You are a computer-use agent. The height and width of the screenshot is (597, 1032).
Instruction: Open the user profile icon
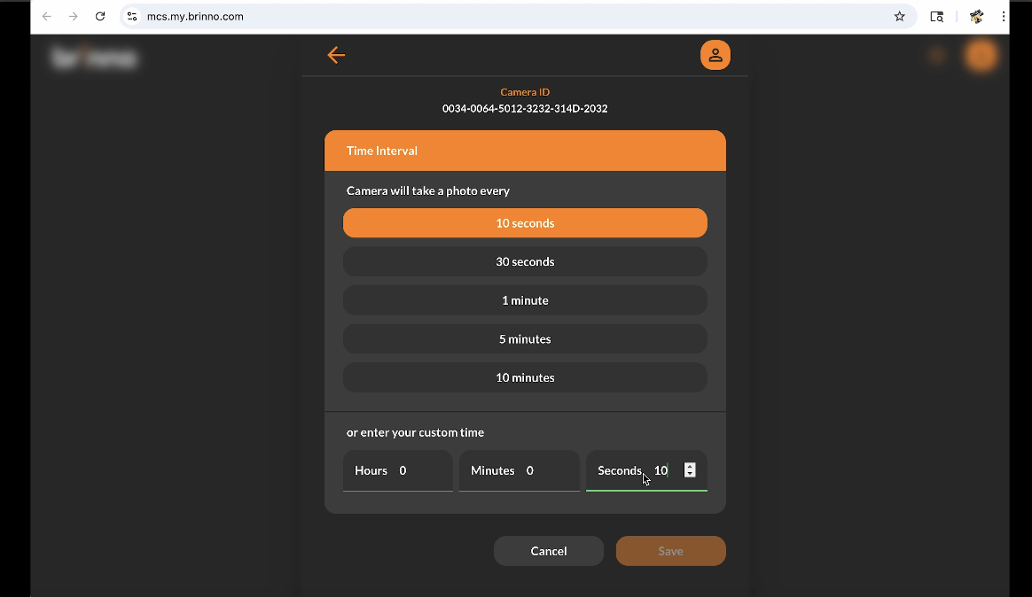715,55
